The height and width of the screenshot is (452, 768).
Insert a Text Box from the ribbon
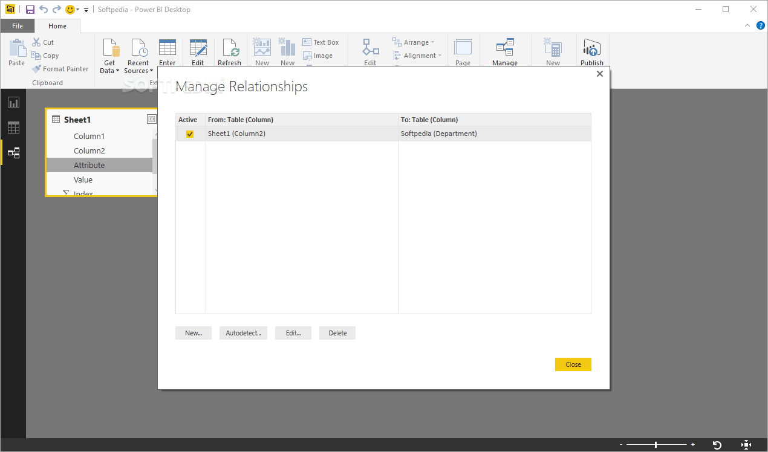pos(321,42)
